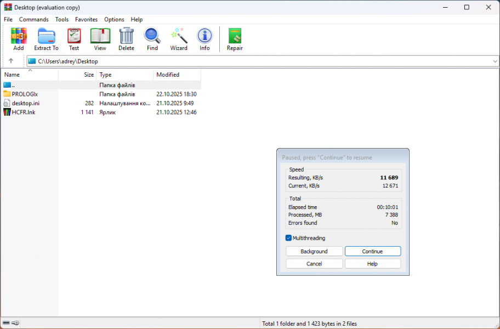Open the Favorites menu
Image resolution: width=500 pixels, height=329 pixels.
click(86, 19)
